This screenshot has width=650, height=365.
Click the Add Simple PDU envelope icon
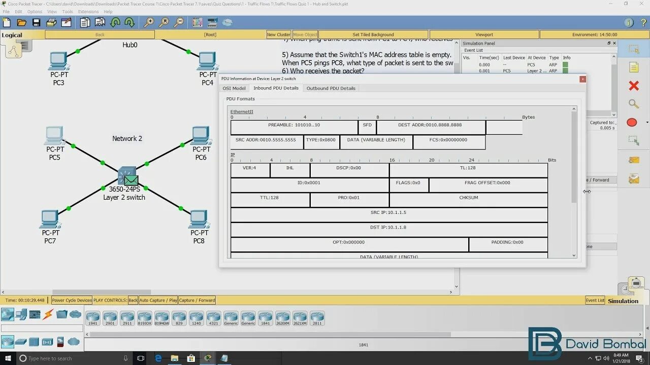point(634,160)
